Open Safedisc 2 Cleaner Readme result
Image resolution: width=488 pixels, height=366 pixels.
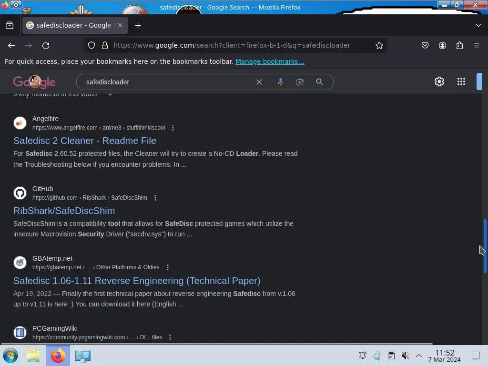click(x=85, y=141)
